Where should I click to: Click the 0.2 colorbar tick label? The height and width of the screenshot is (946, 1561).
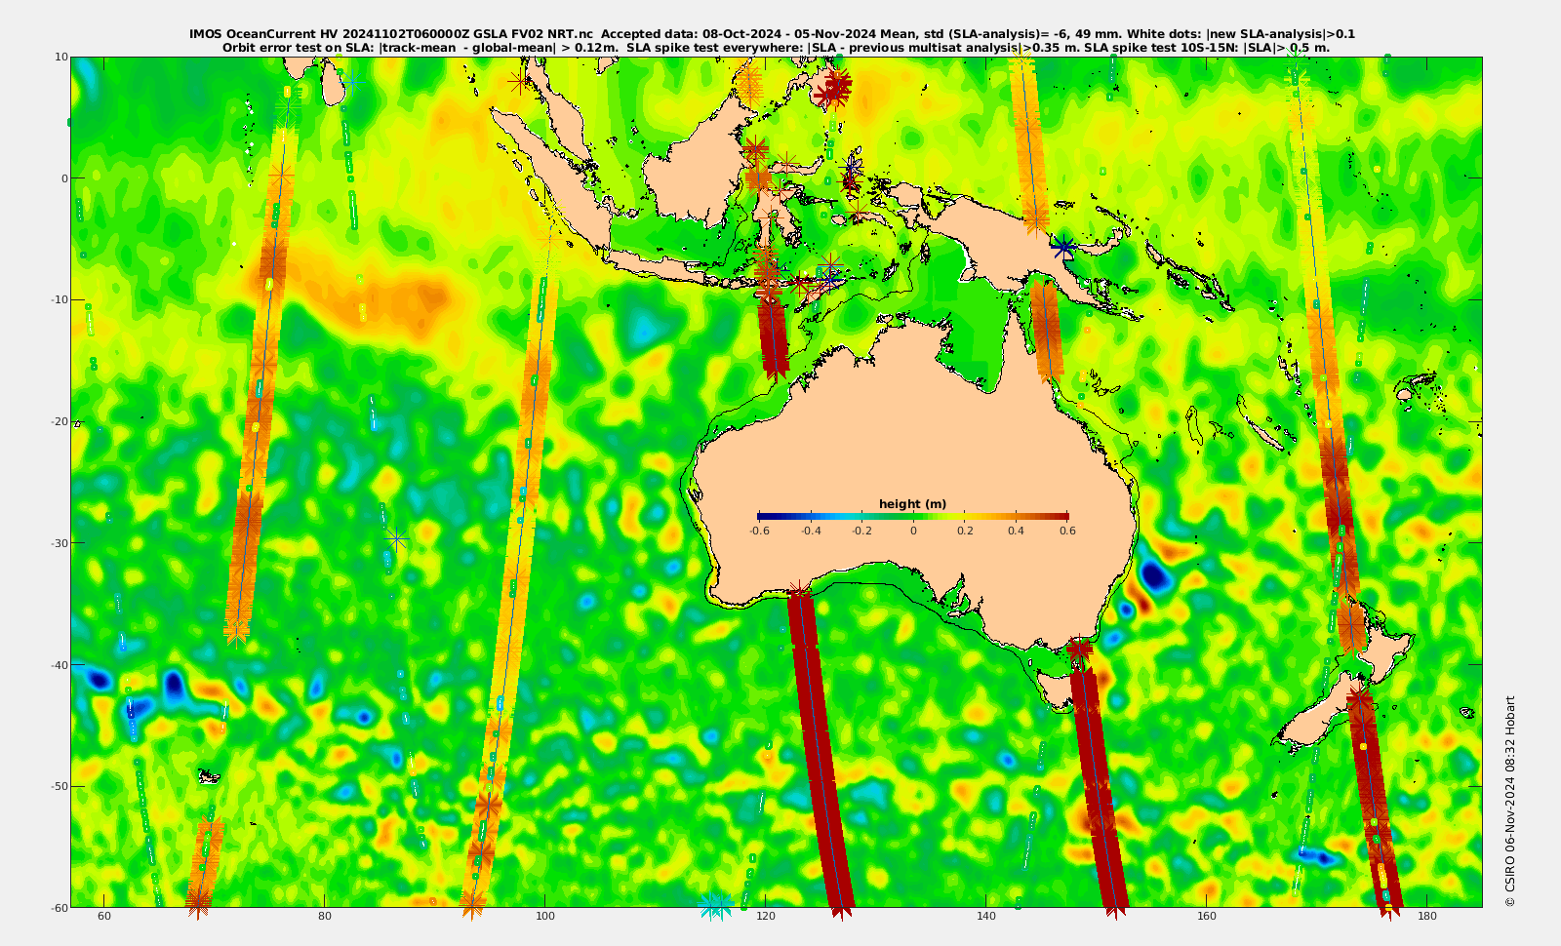click(x=965, y=532)
